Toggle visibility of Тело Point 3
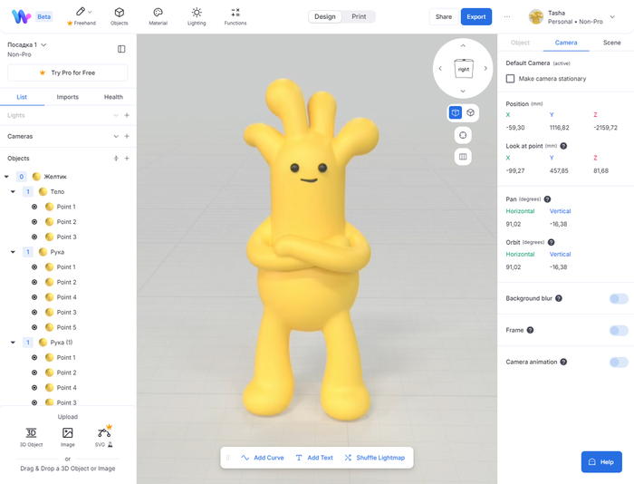The height and width of the screenshot is (484, 634). 34,237
